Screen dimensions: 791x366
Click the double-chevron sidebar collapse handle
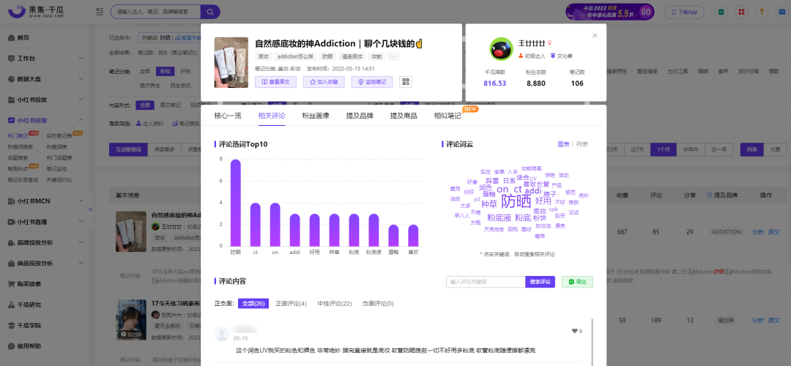point(91,209)
